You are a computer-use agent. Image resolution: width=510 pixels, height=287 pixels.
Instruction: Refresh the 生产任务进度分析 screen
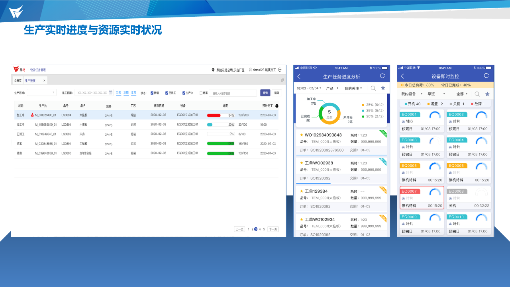tap(382, 76)
